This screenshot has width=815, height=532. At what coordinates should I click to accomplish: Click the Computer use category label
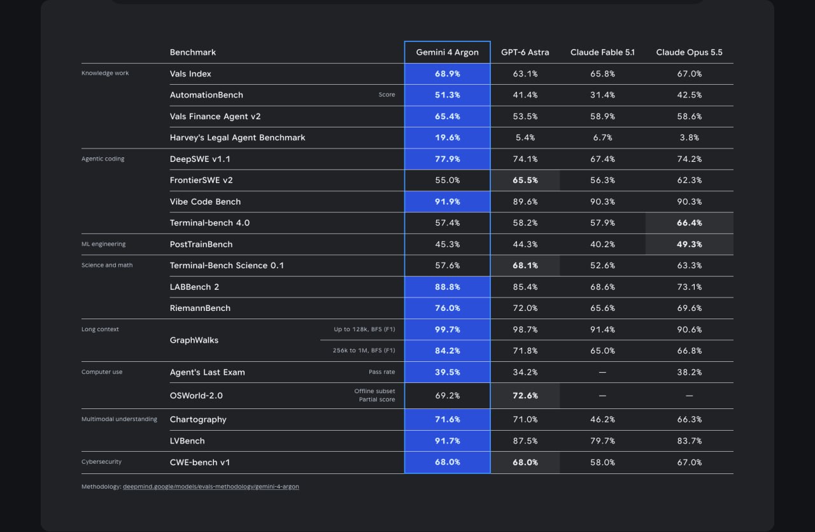(x=102, y=372)
